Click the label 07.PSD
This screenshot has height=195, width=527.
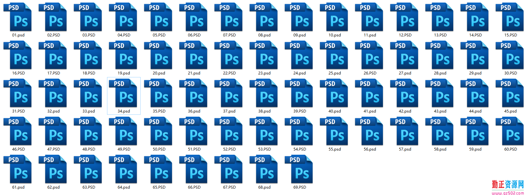point(229,35)
